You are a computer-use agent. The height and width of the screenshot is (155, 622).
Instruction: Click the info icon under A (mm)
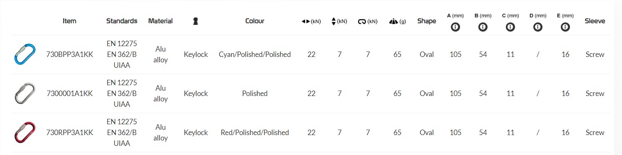pos(455,27)
